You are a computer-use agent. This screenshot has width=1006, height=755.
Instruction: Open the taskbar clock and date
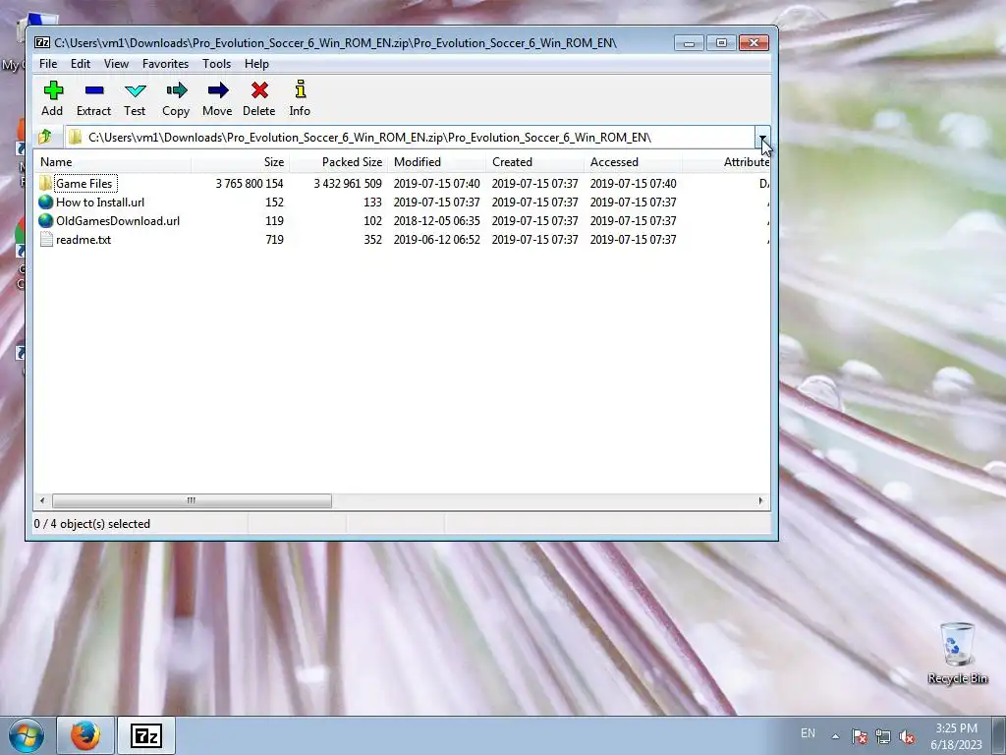(956, 736)
